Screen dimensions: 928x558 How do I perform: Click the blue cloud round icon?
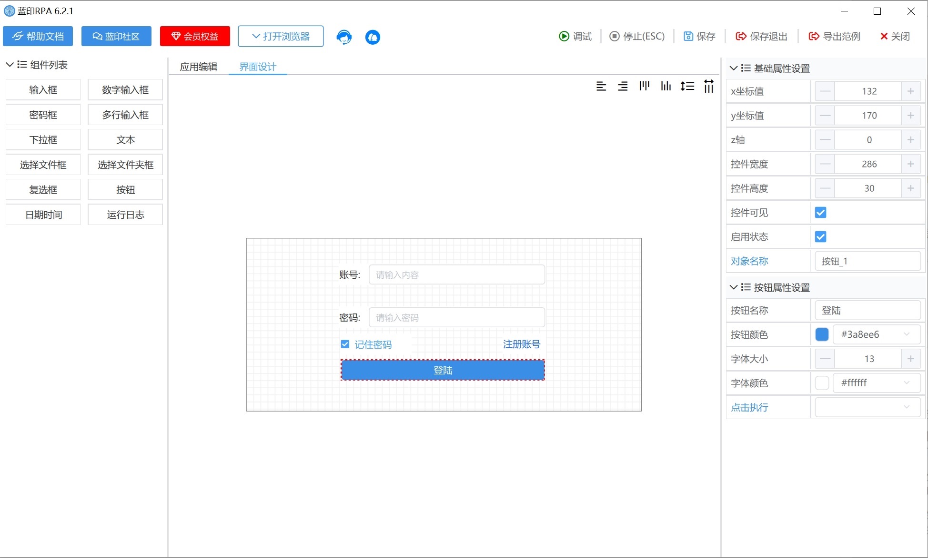tap(373, 37)
